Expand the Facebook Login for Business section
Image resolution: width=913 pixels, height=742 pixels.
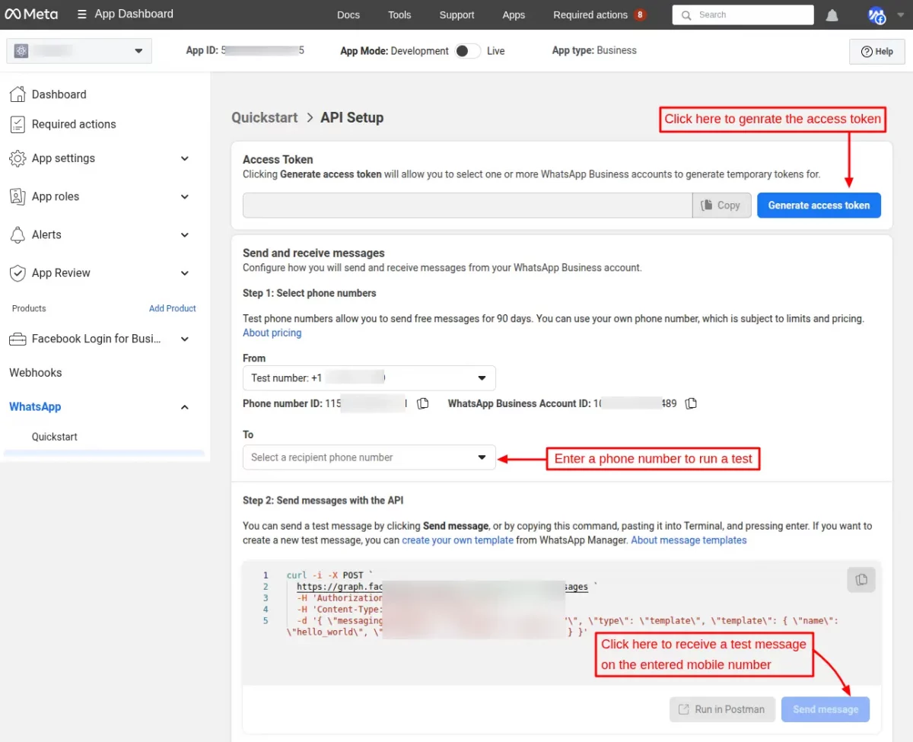(184, 339)
